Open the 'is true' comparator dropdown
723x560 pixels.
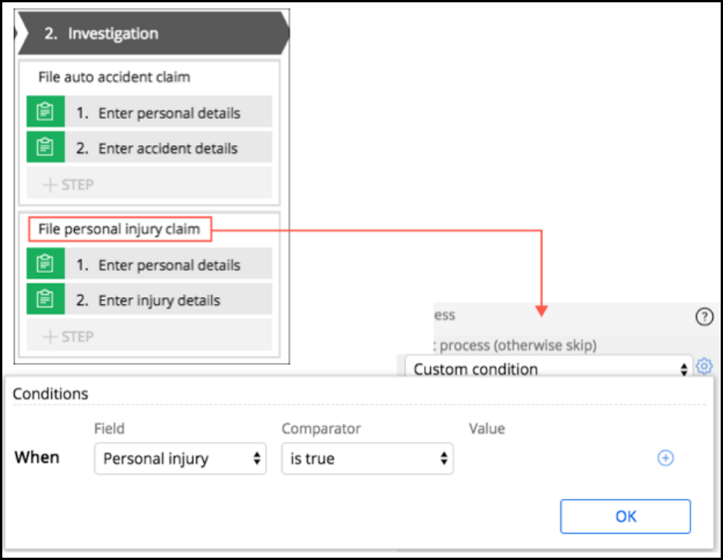tap(367, 458)
